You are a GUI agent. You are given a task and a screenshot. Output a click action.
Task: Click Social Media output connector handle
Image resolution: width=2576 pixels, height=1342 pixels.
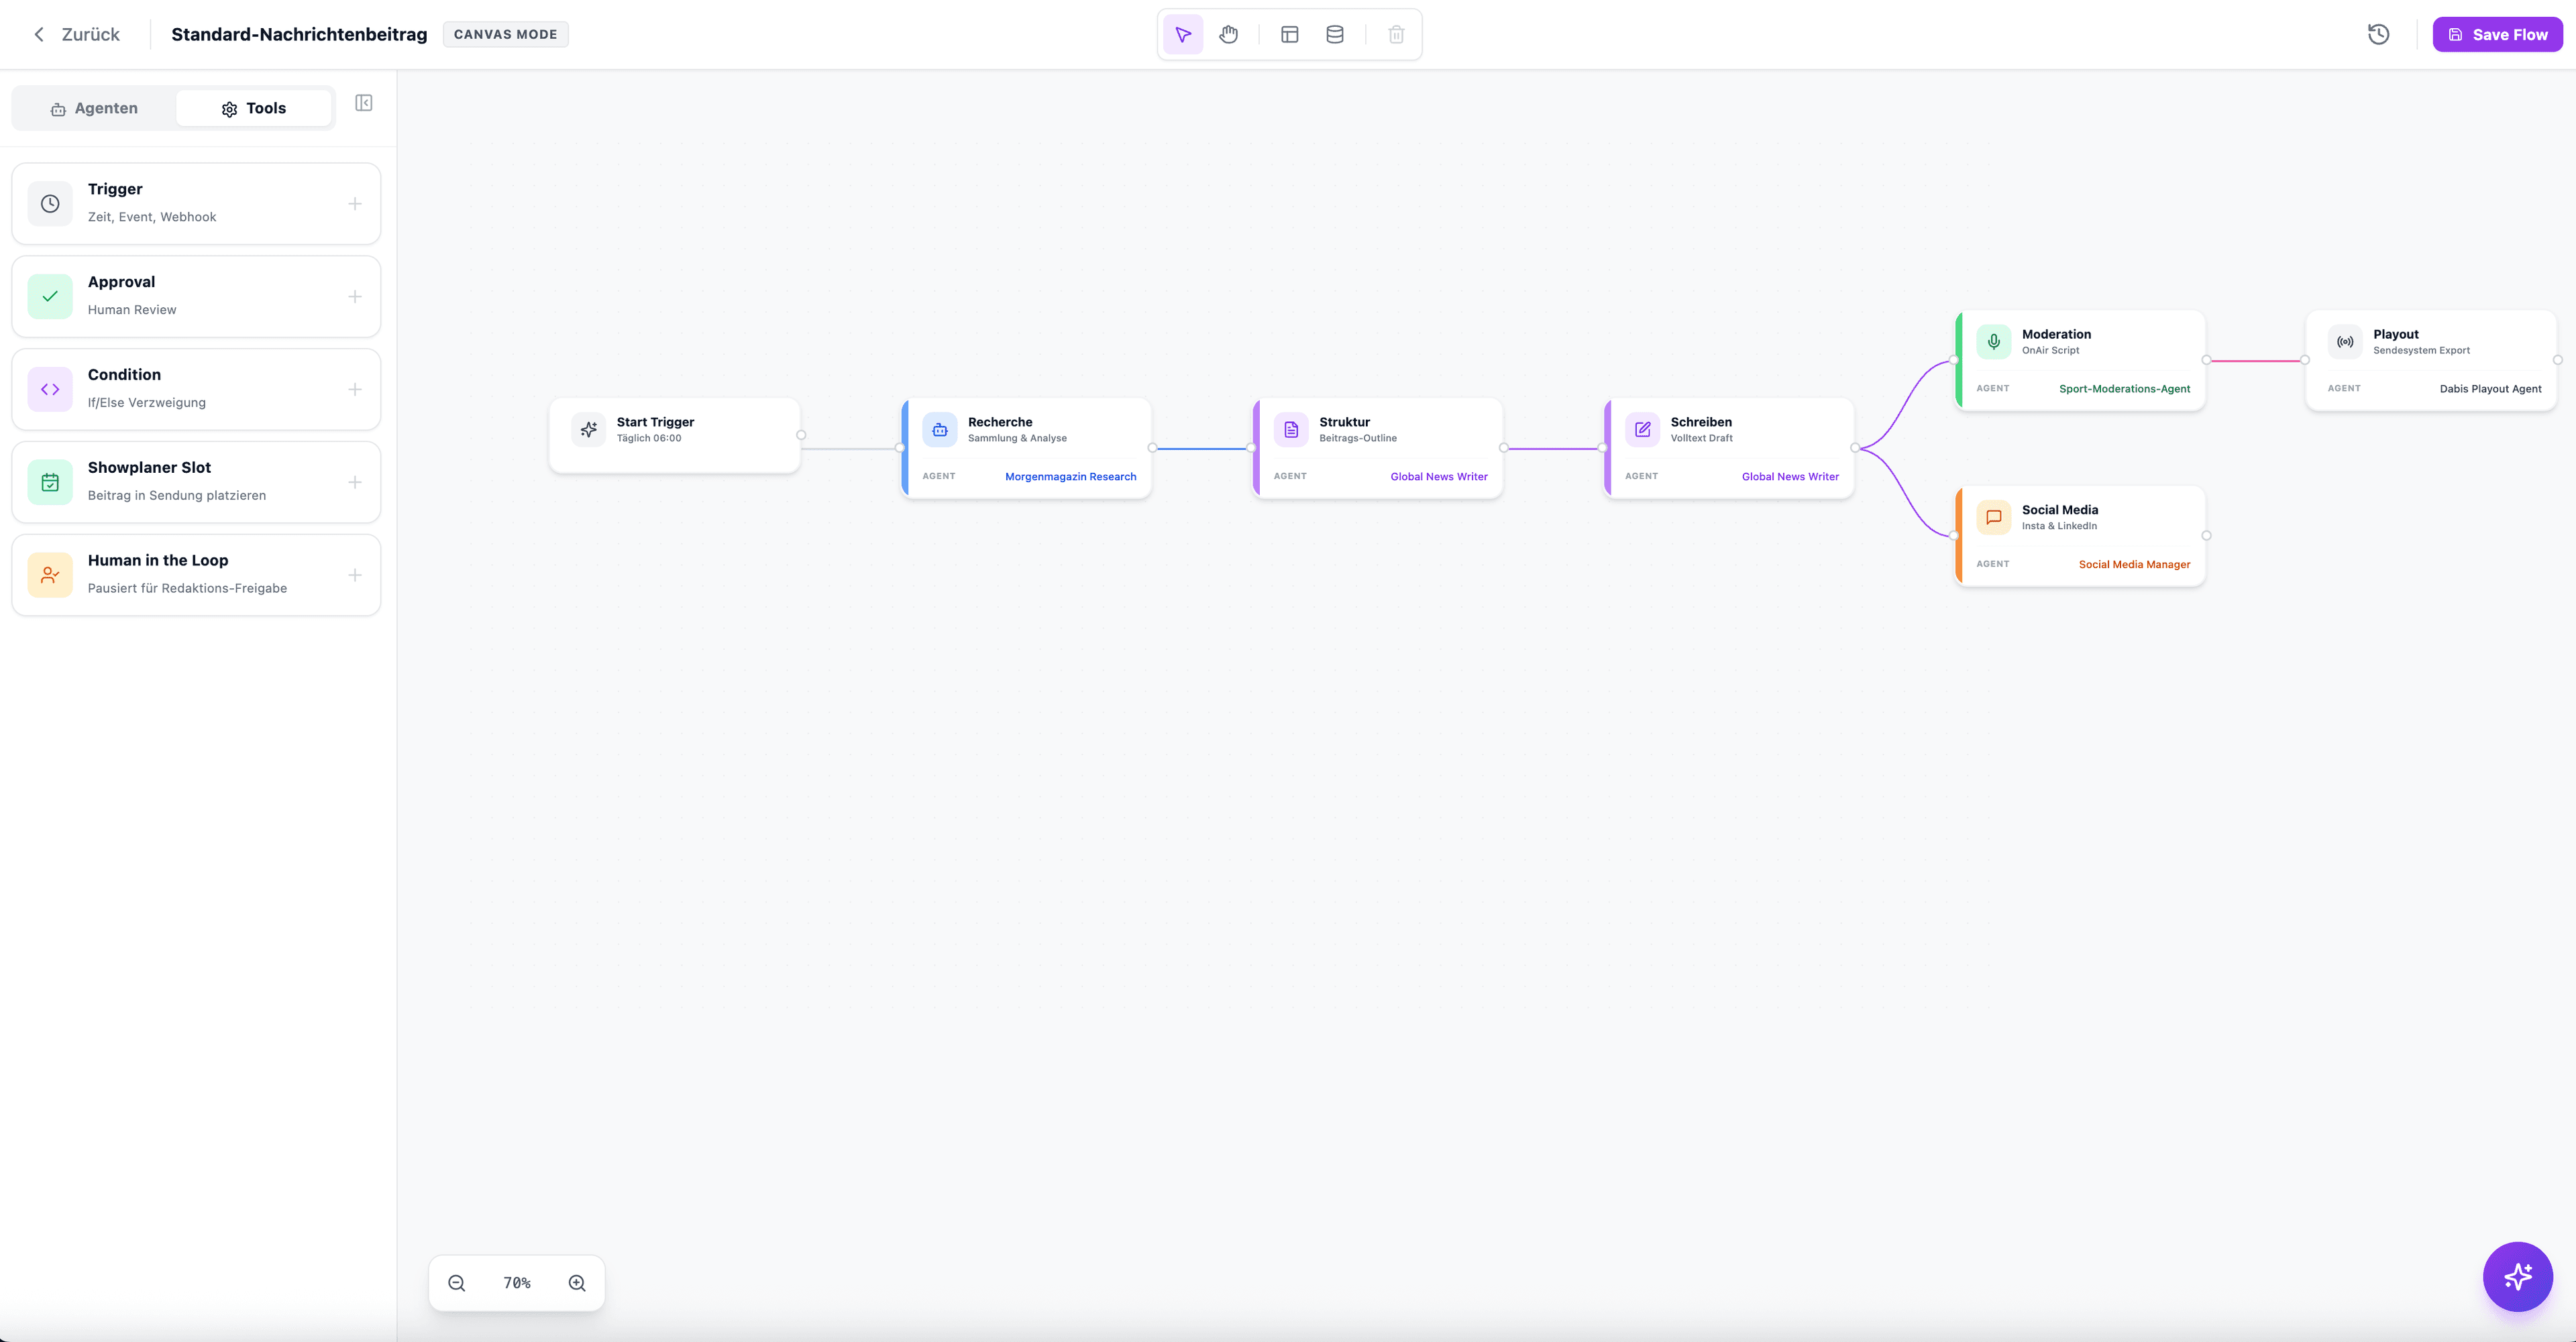(x=2206, y=536)
